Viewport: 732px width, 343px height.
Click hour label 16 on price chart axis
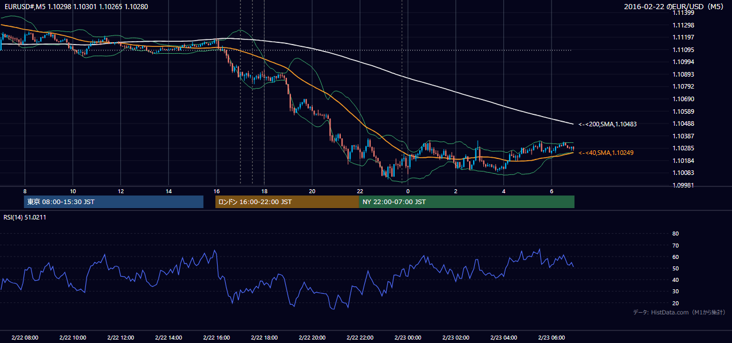coord(216,191)
